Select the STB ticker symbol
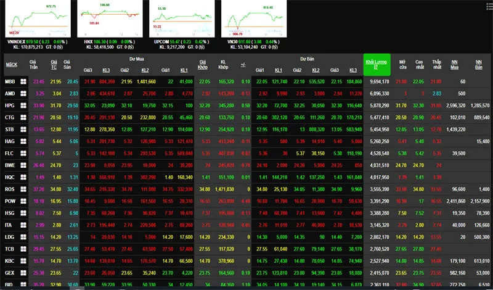493x290 pixels. [9, 130]
